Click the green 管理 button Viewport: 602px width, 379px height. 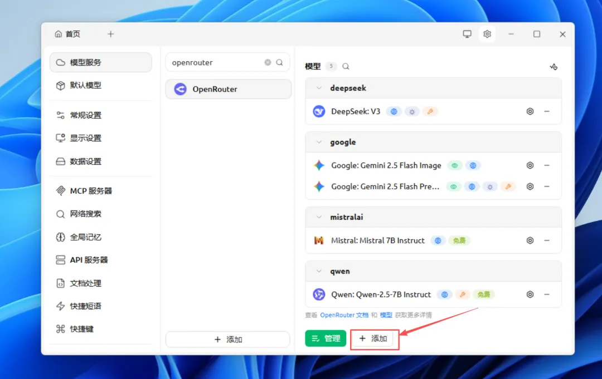[x=326, y=338]
